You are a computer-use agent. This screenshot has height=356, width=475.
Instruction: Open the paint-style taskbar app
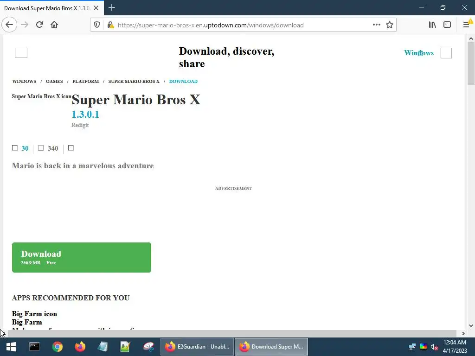[x=148, y=347]
